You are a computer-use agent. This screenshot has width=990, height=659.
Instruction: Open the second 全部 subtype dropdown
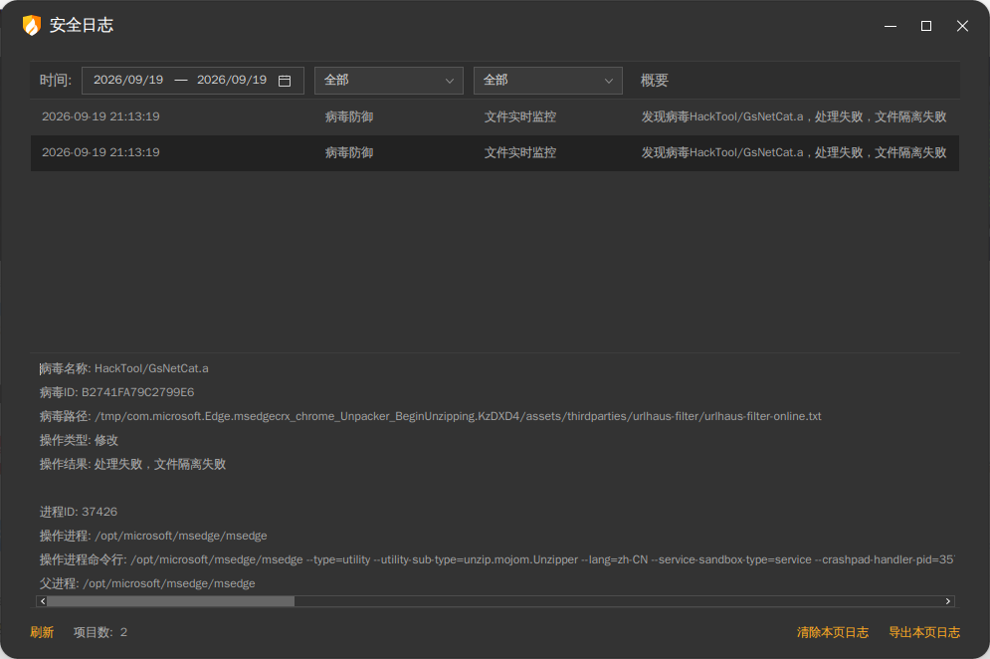pyautogui.click(x=548, y=81)
